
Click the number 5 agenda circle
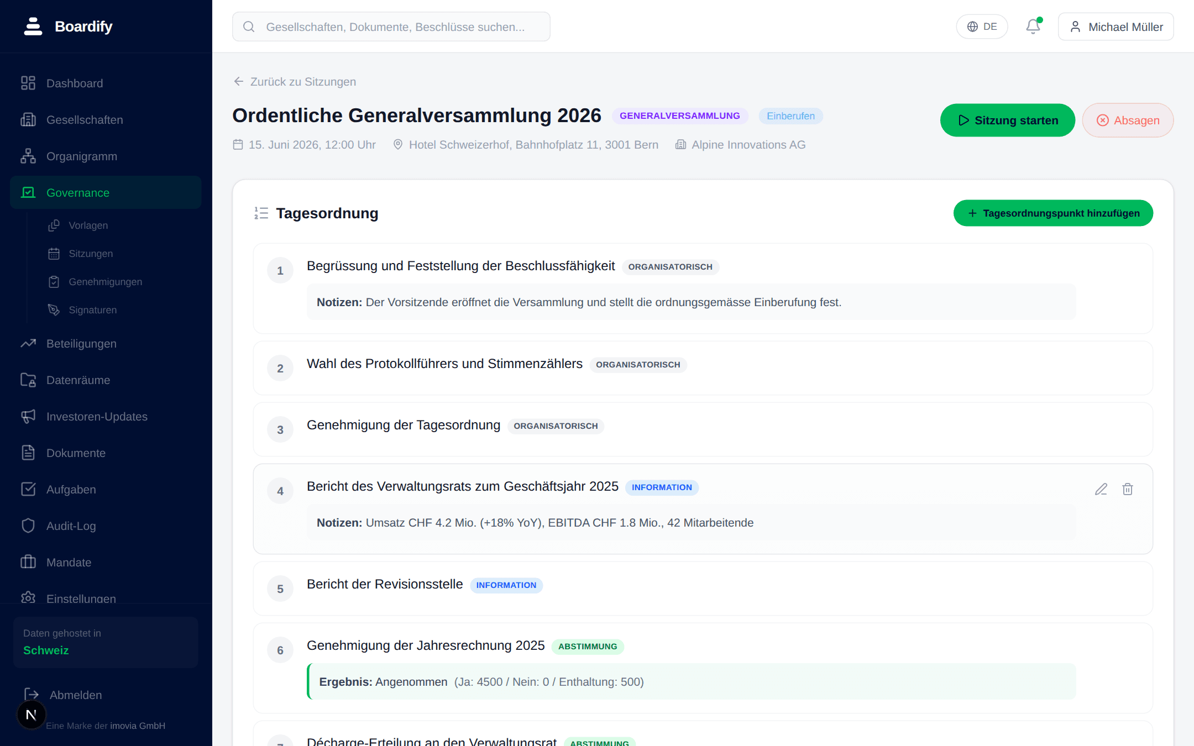click(280, 589)
